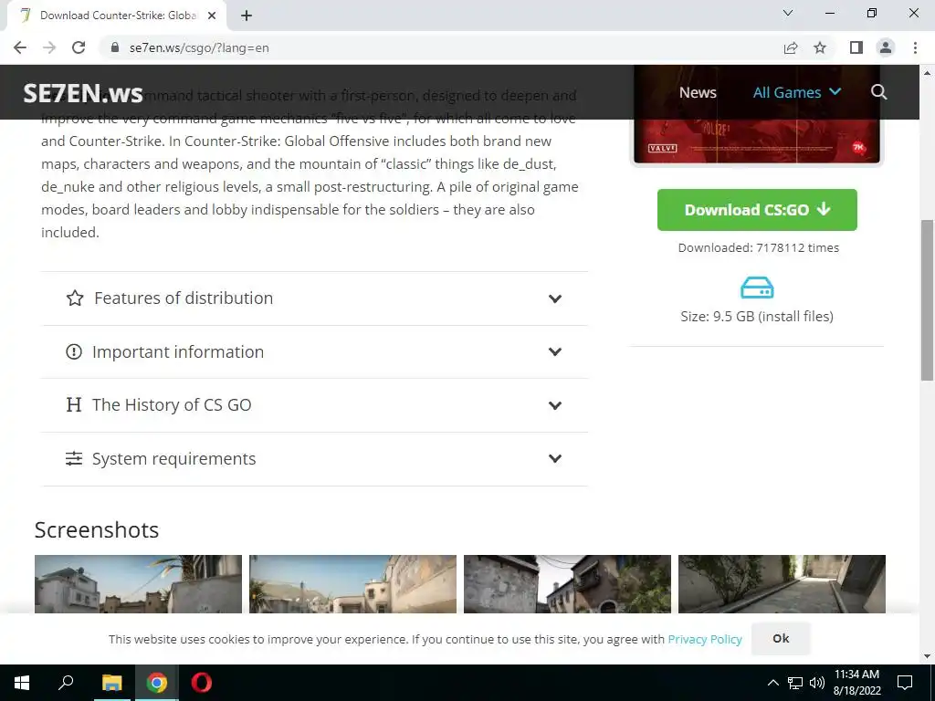This screenshot has width=935, height=701.
Task: Open the tab search chevron
Action: (788, 13)
